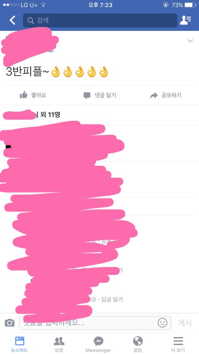Viewport: 199px width, 354px height.
Task: Open the emoji smiley picker
Action: (162, 322)
